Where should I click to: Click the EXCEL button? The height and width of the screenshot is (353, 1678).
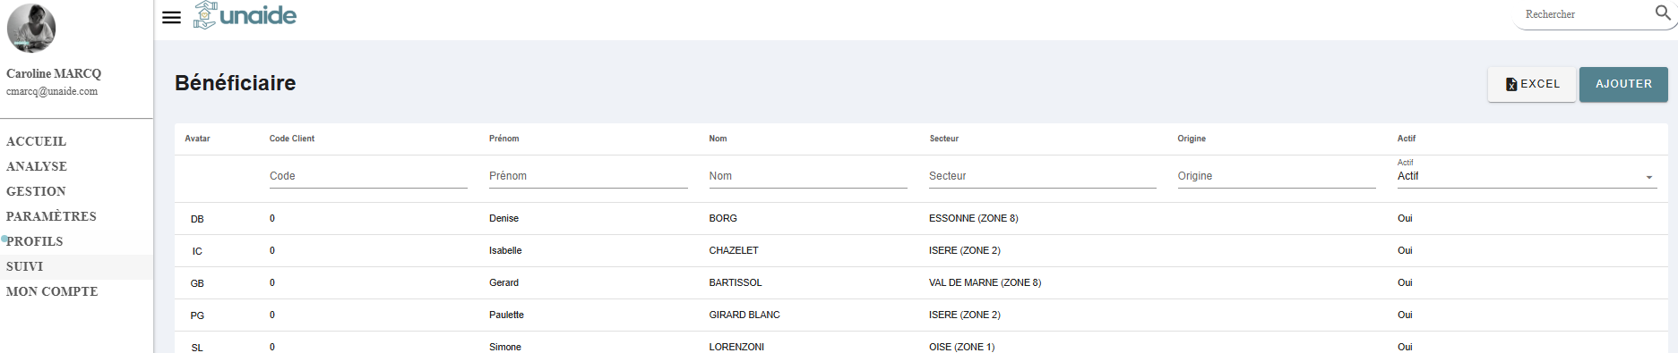pos(1531,84)
